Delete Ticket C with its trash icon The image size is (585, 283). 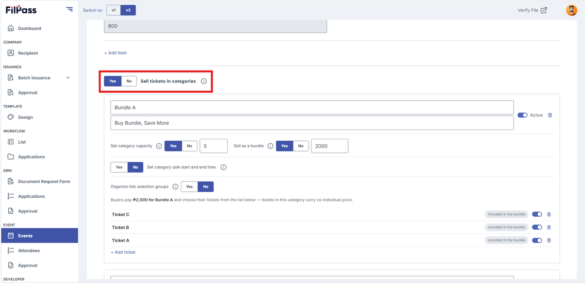pyautogui.click(x=549, y=214)
